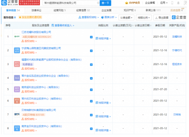
Task: Click 江苏龙蟠科技 company logo thumbnail
Action: 17,37
